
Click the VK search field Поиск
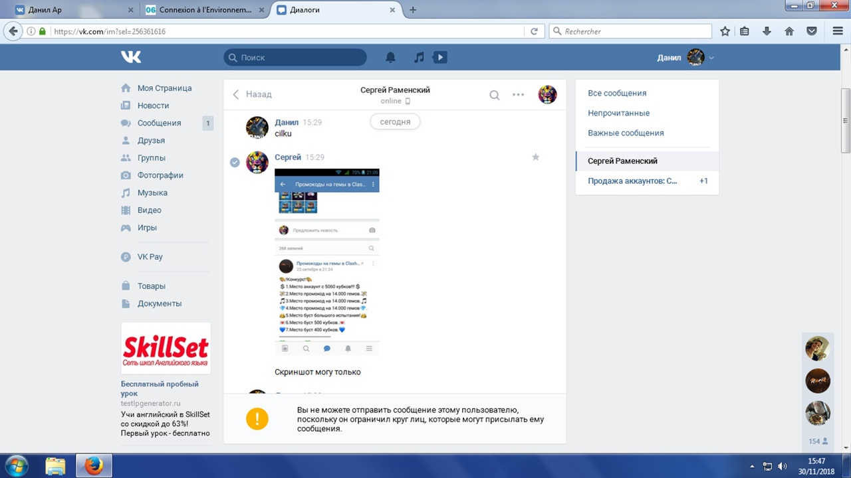click(295, 58)
